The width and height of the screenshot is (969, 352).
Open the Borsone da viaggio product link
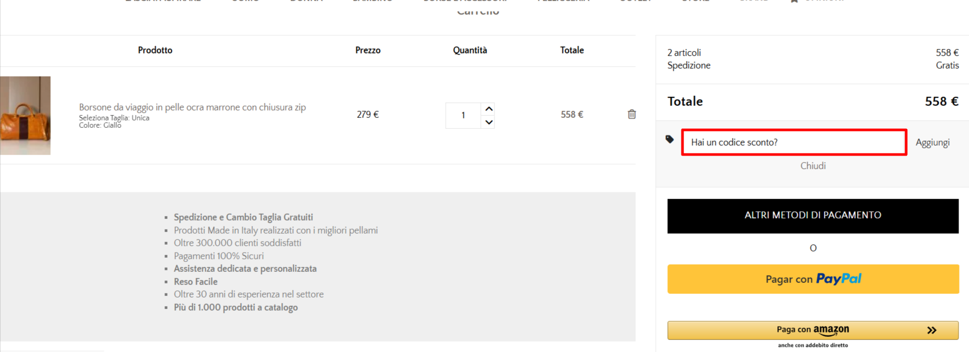tap(192, 107)
